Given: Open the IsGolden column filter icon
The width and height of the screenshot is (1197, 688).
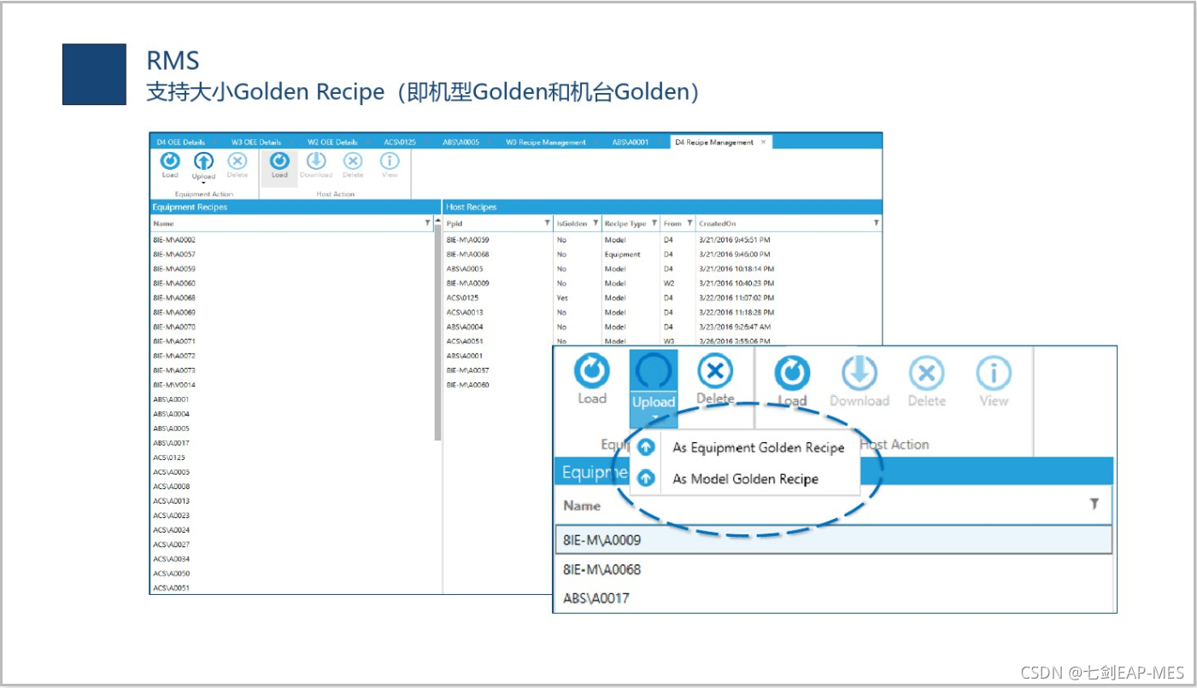Looking at the screenshot, I should [x=596, y=223].
